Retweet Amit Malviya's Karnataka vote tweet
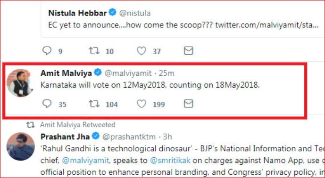The width and height of the screenshot is (325, 178). (x=94, y=104)
